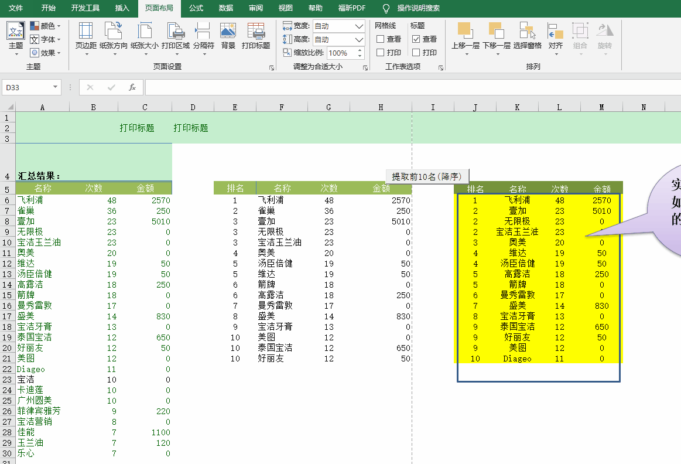The image size is (681, 464).
Task: Switch to the 开始 tab
Action: pos(48,8)
